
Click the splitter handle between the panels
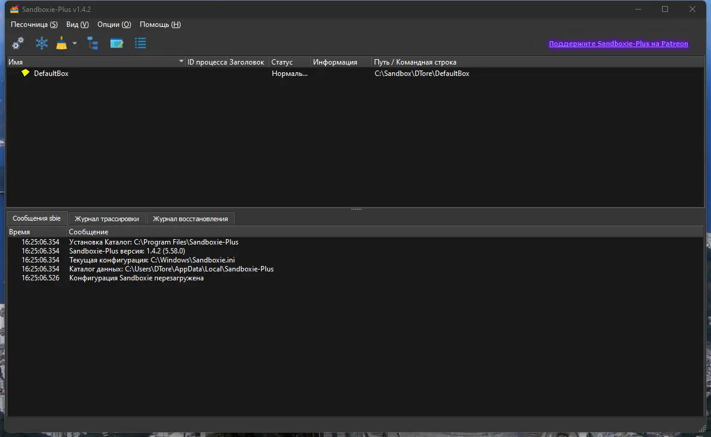click(x=357, y=209)
